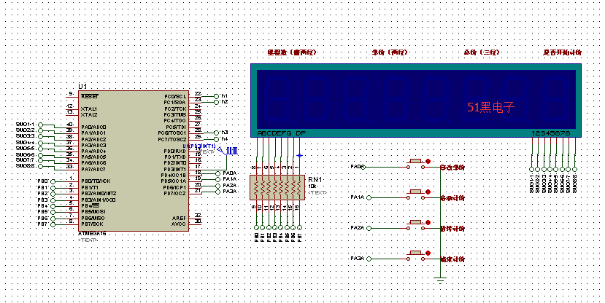605x303 pixels.
Task: Select the PB7 terminal on chip pin 8
Action: [53, 224]
